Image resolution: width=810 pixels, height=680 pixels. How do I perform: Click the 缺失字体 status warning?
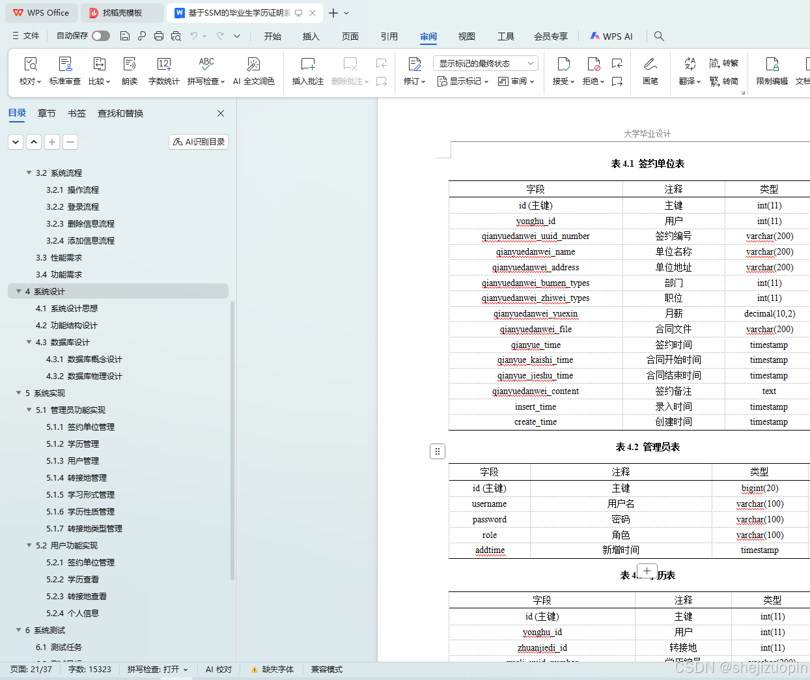coord(273,670)
